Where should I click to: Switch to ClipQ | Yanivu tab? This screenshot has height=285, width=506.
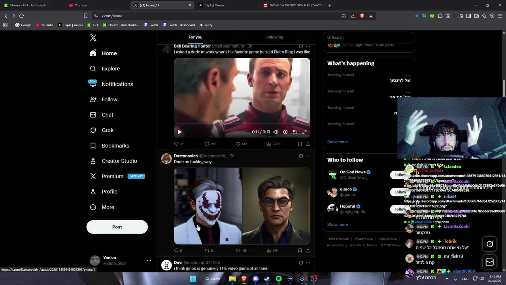point(227,5)
